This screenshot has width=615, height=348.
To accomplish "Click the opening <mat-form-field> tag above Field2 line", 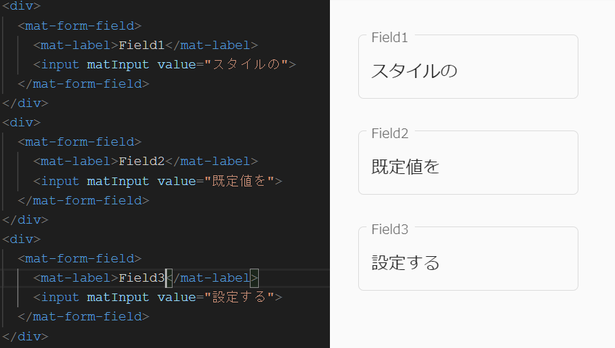I will 79,142.
